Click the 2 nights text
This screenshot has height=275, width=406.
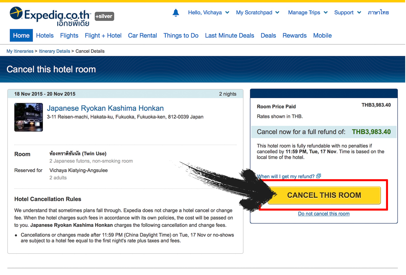coord(228,94)
